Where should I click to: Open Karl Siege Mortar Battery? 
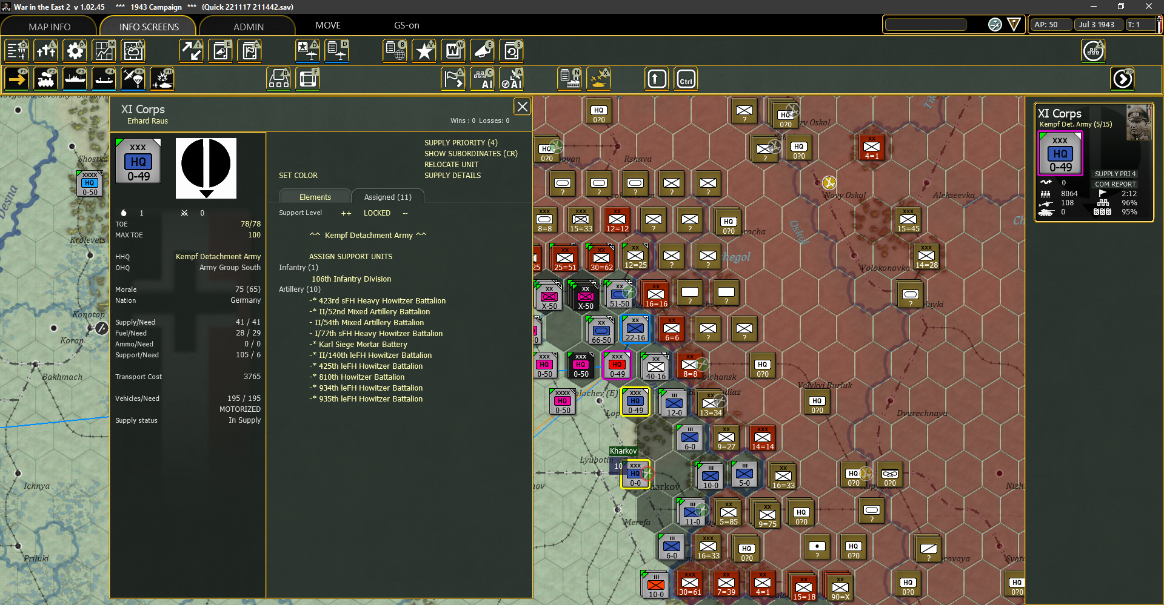pyautogui.click(x=363, y=345)
